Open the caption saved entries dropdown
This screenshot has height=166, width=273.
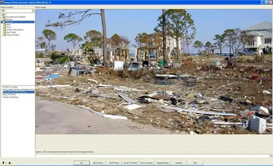[x=271, y=156]
